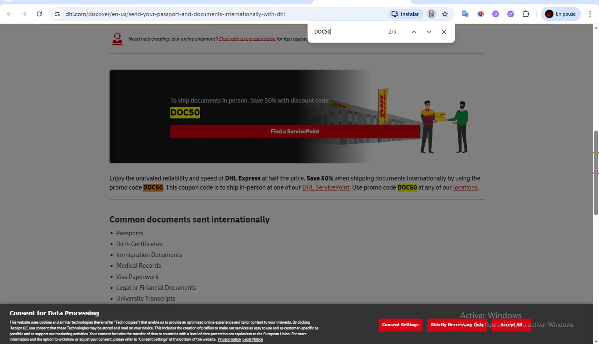Accept All cookies
599x344 pixels.
(x=511, y=325)
